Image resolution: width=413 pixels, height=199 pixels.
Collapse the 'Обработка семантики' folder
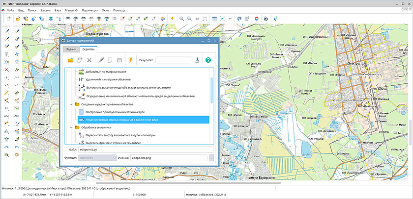71,127
